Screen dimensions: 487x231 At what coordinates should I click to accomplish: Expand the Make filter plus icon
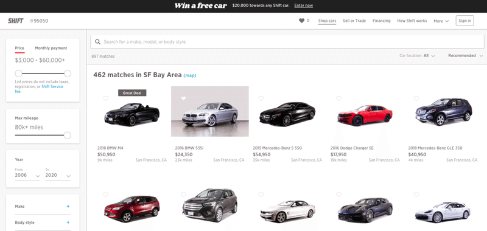pos(68,207)
